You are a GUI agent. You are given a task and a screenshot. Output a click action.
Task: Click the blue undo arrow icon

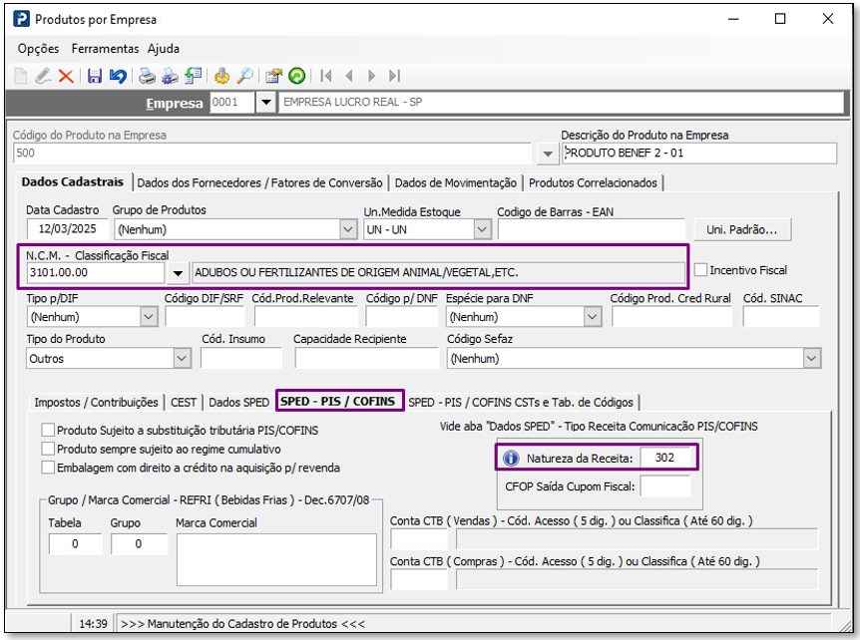118,76
